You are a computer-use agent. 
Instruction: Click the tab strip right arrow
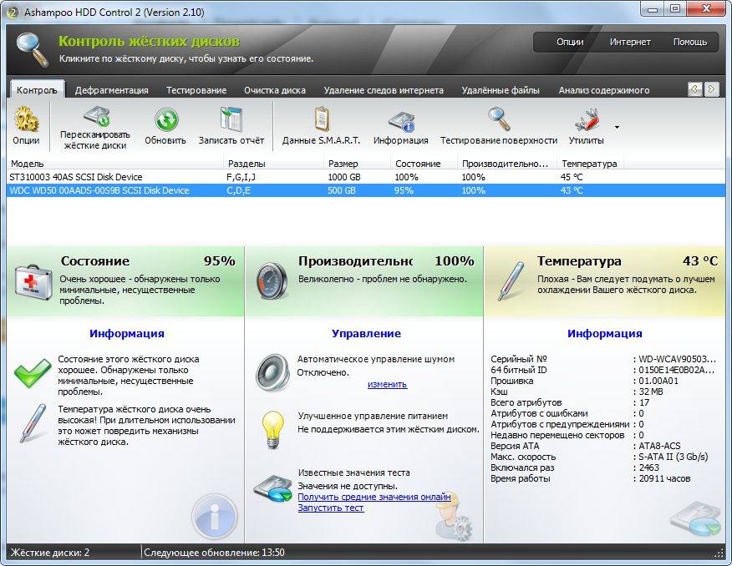coord(711,88)
